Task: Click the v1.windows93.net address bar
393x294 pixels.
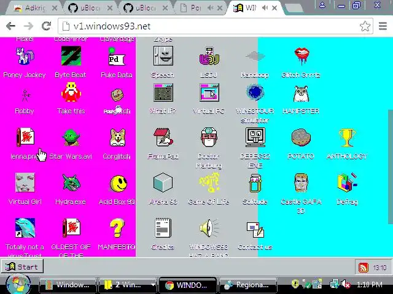Action: click(x=216, y=26)
